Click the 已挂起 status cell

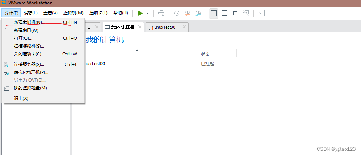point(208,64)
